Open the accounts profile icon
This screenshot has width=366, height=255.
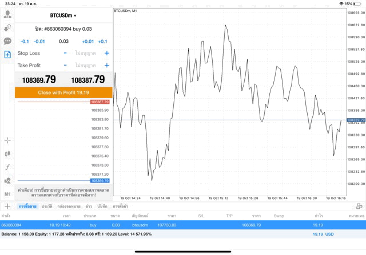[7, 14]
